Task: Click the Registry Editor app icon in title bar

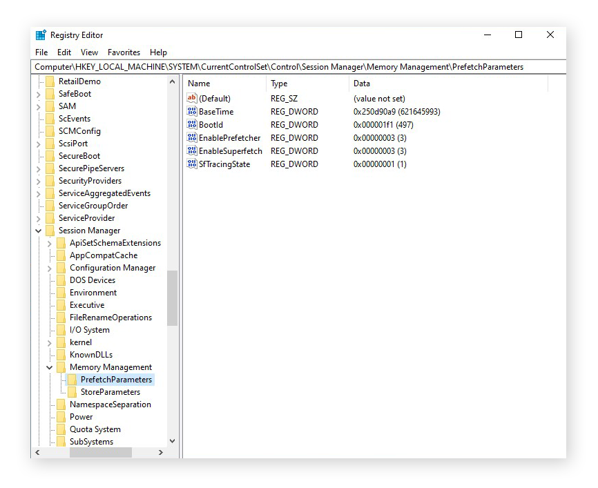Action: click(41, 35)
